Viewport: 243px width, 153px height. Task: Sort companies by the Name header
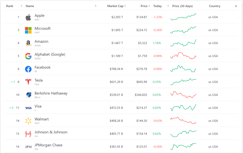tap(30, 6)
